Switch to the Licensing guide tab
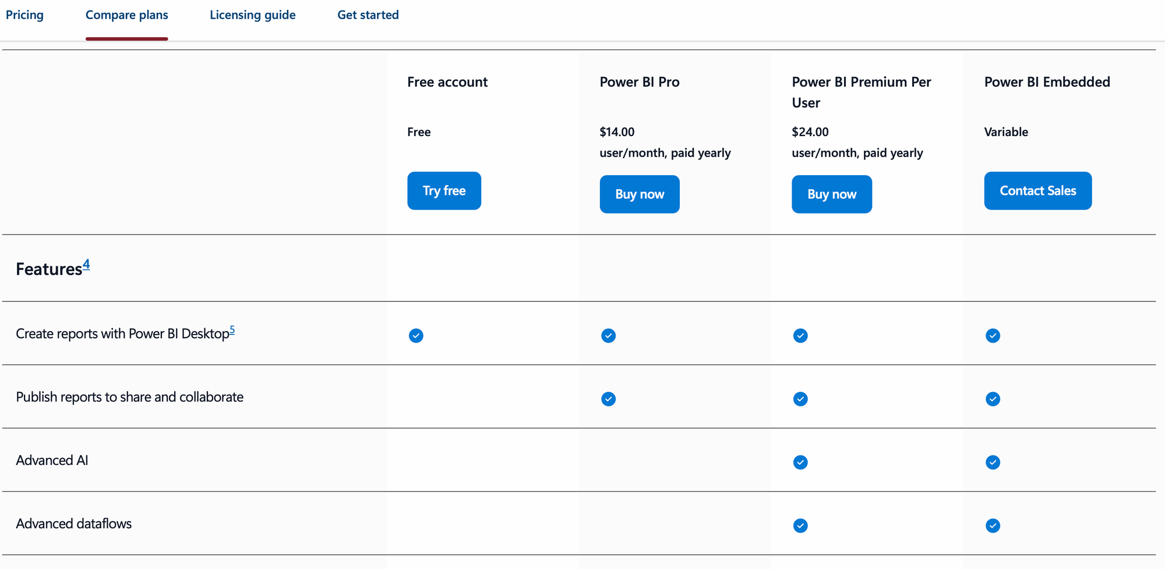Image resolution: width=1165 pixels, height=569 pixels. tap(252, 15)
